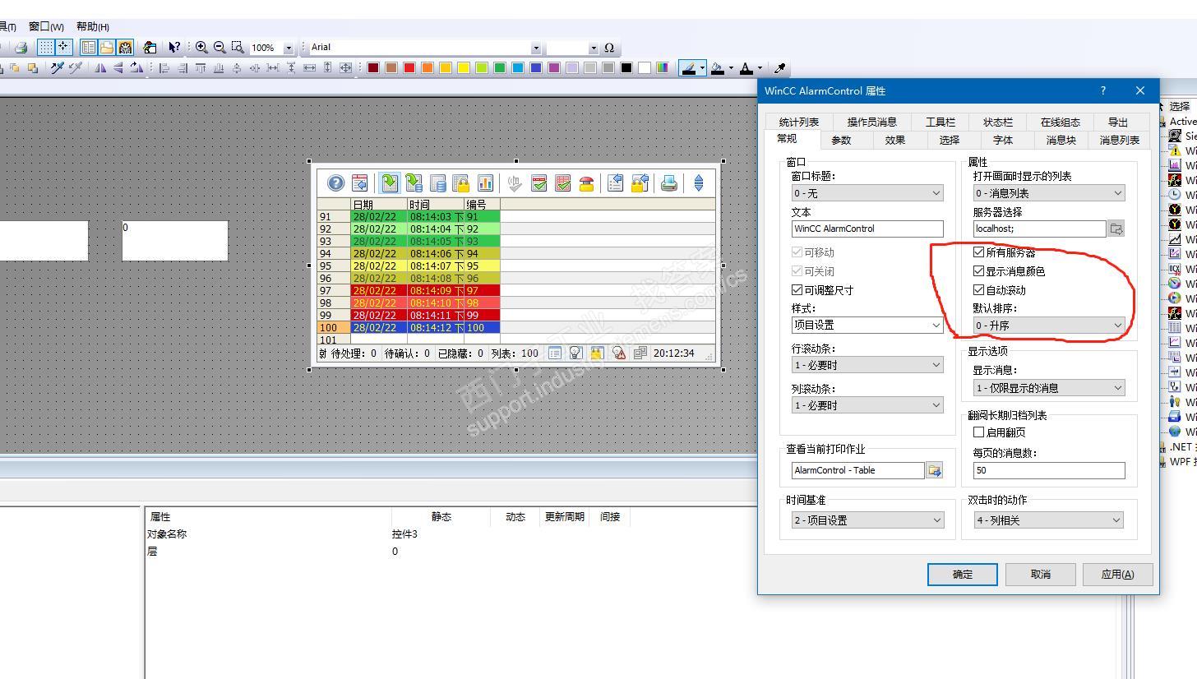Image resolution: width=1197 pixels, height=679 pixels.
Task: Zoom out with the magnifier minus icon
Action: pyautogui.click(x=220, y=48)
